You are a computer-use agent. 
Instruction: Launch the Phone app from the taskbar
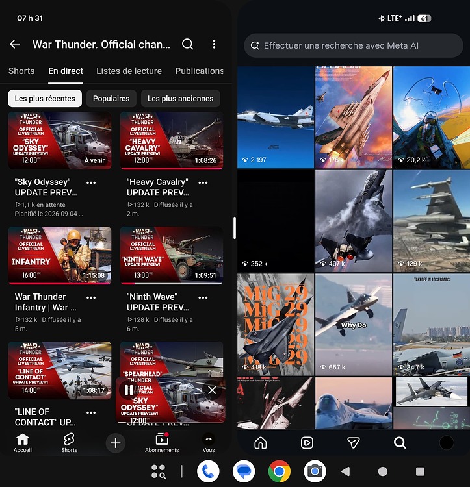click(208, 471)
